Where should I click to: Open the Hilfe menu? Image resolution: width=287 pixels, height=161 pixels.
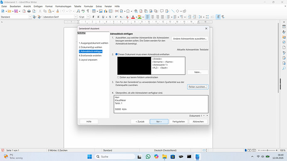point(117,6)
